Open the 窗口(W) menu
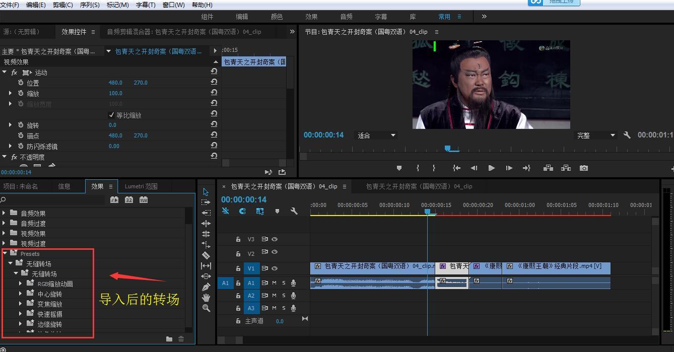This screenshot has width=674, height=352. tap(173, 5)
